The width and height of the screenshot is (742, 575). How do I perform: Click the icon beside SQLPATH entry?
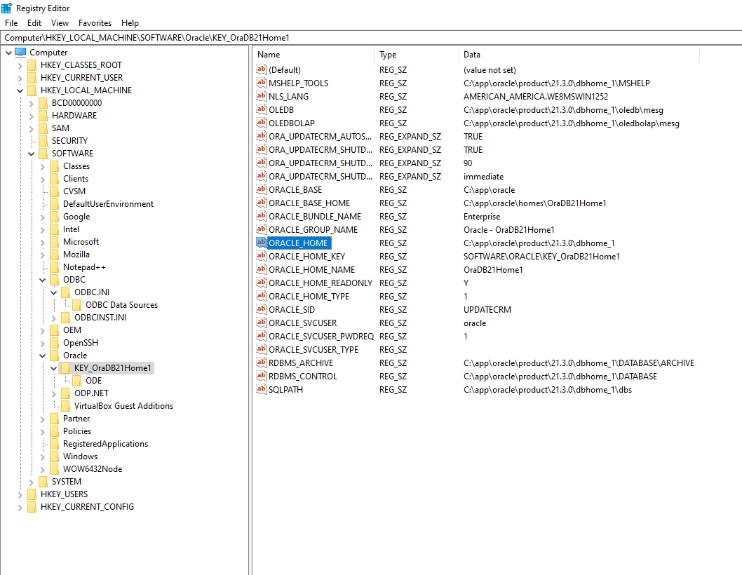tap(262, 390)
